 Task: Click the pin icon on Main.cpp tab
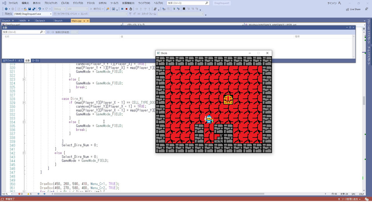point(84,21)
